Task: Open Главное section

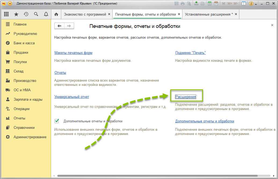Action: click(x=20, y=24)
